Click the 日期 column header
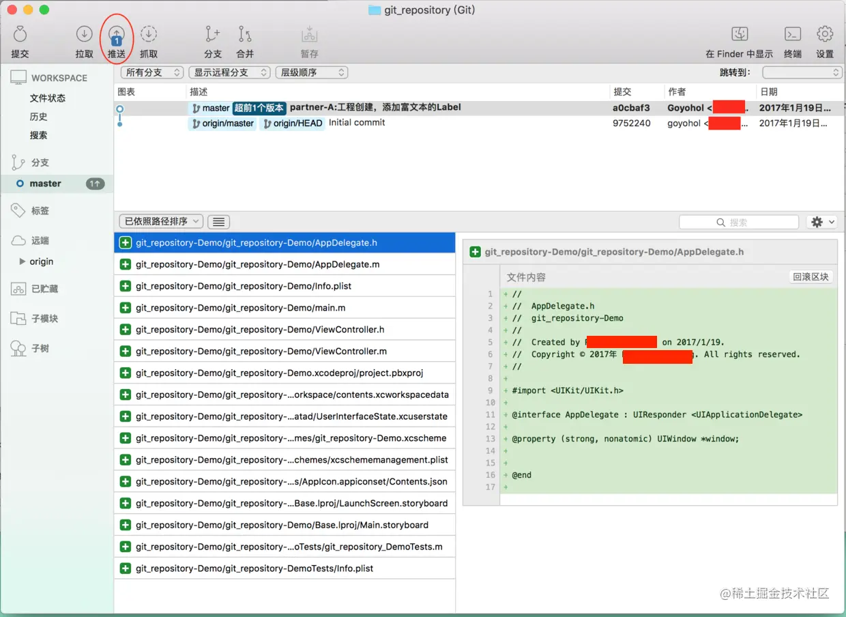 tap(769, 91)
